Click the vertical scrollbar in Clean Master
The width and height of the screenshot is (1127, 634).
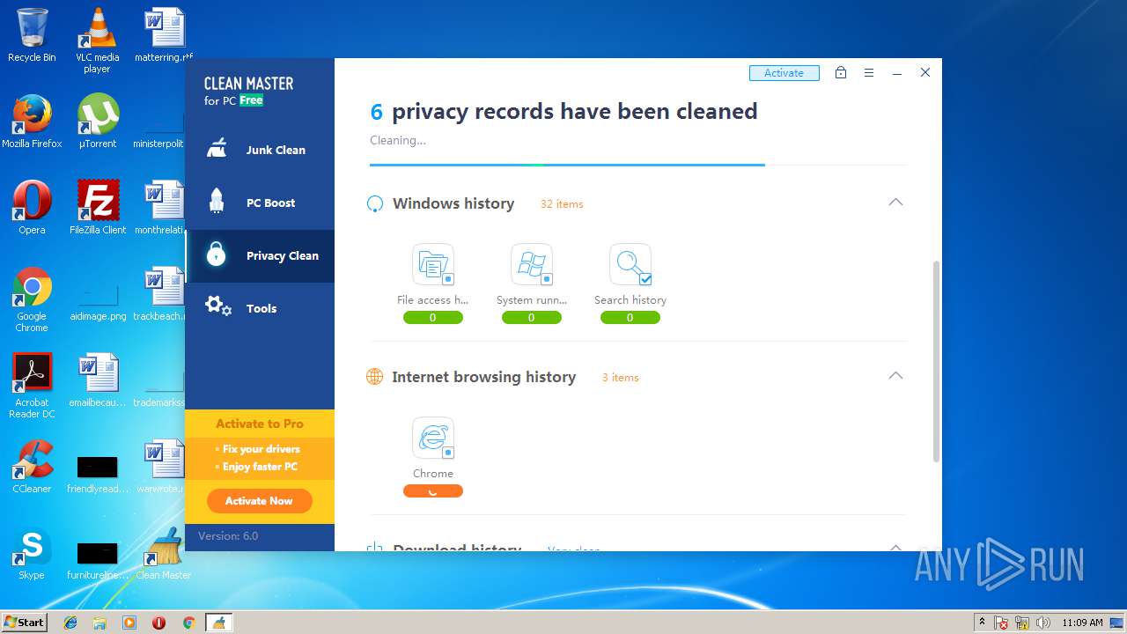point(936,361)
